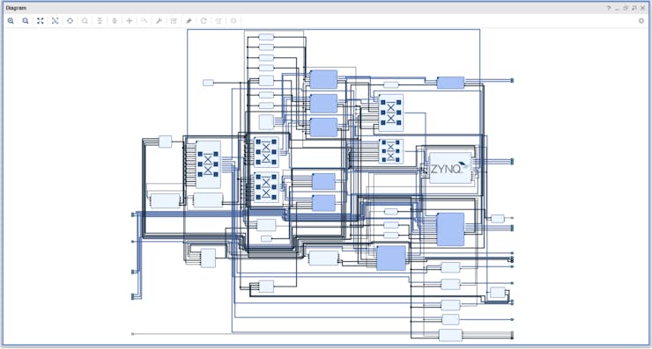The image size is (652, 349).
Task: Open help with the question mark icon
Action: point(609,8)
